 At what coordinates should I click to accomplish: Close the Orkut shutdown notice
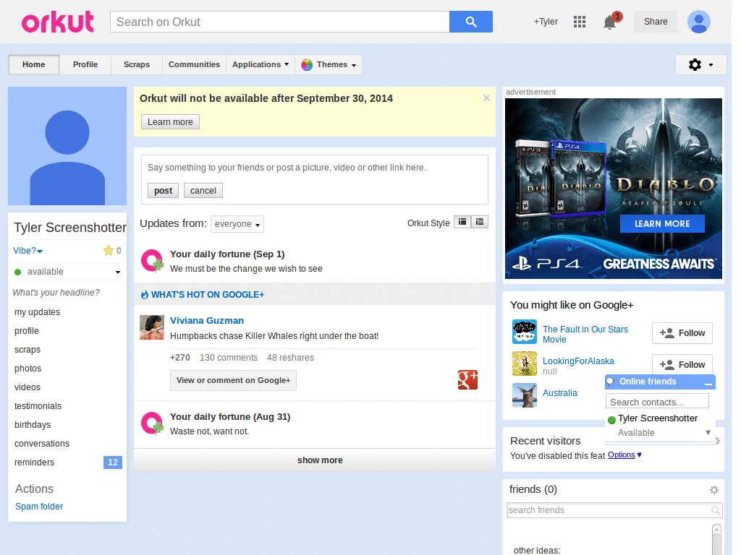pyautogui.click(x=486, y=98)
